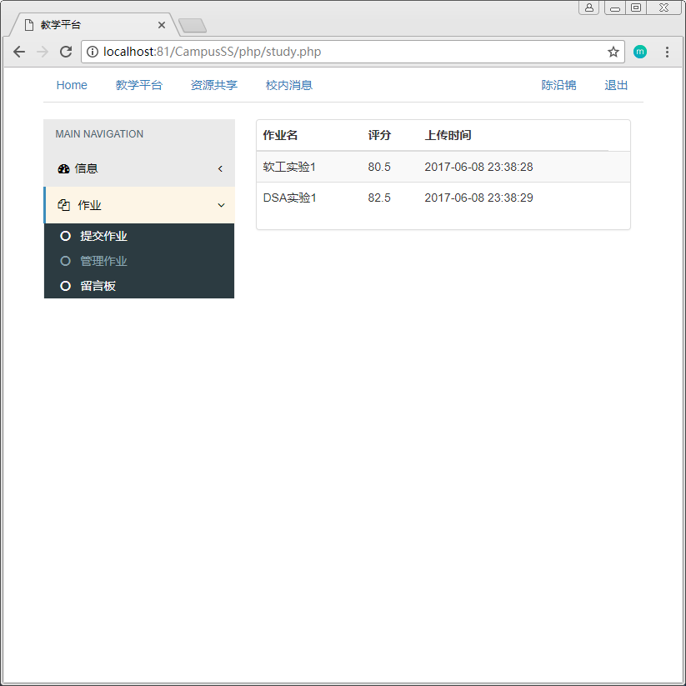Click timestamp 2017-06-08 23:38:28

[478, 167]
